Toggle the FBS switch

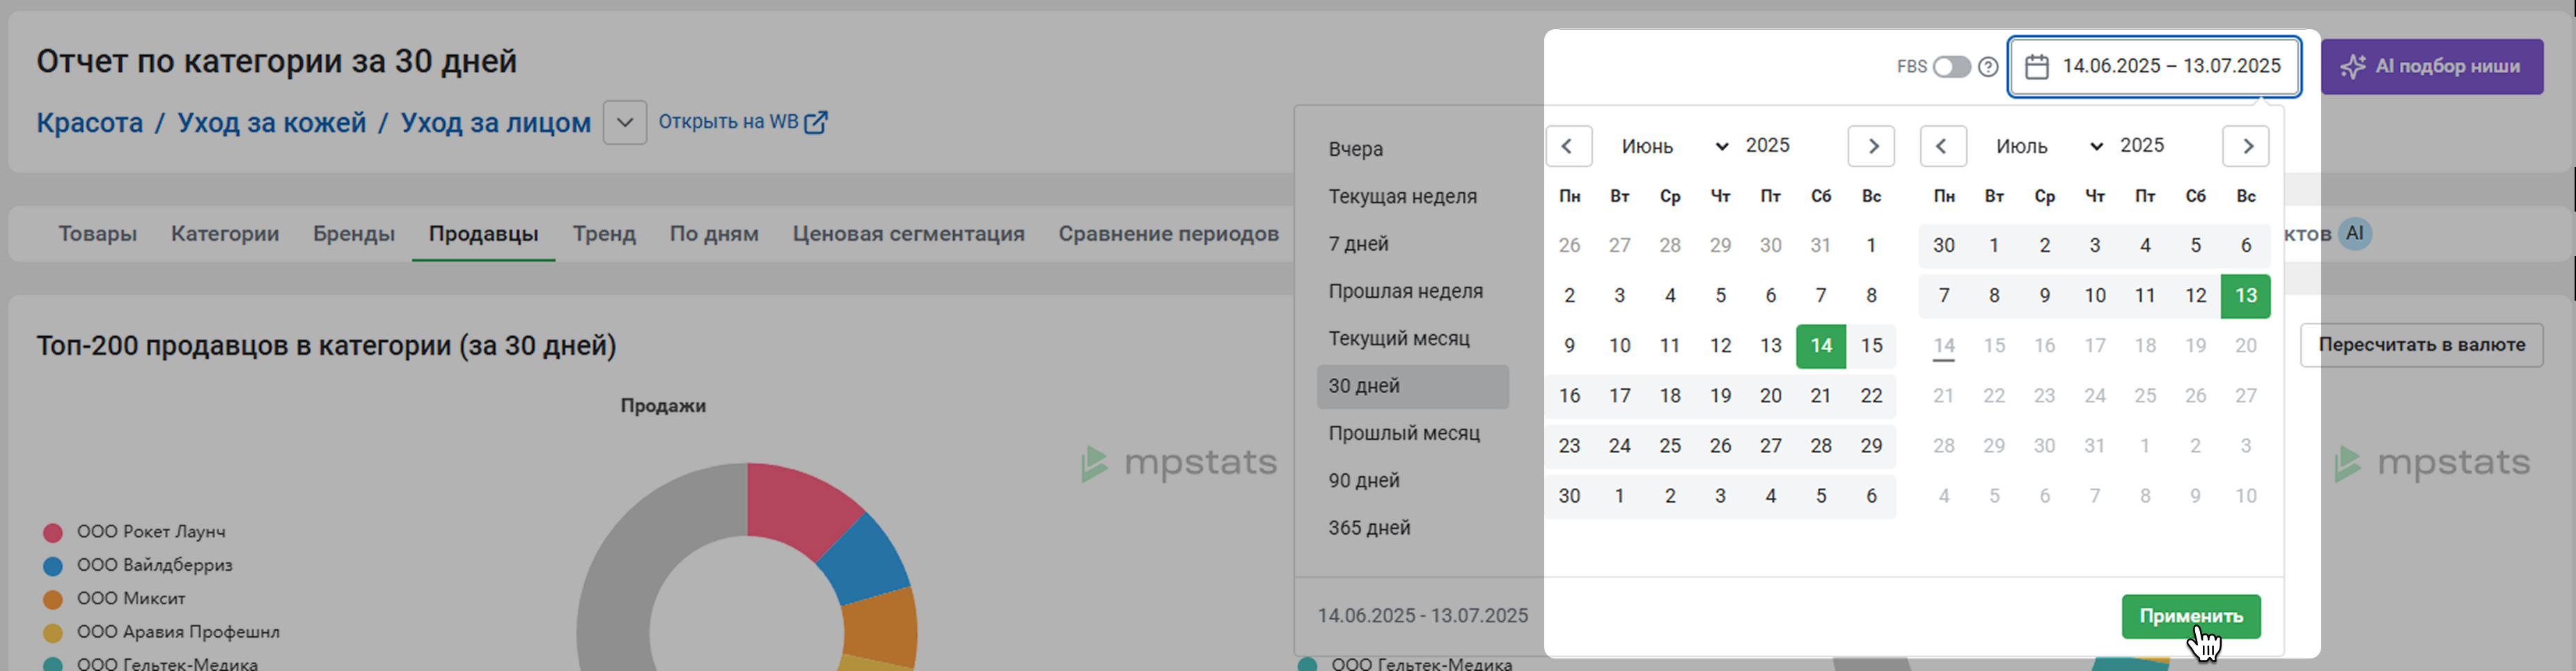click(1951, 67)
